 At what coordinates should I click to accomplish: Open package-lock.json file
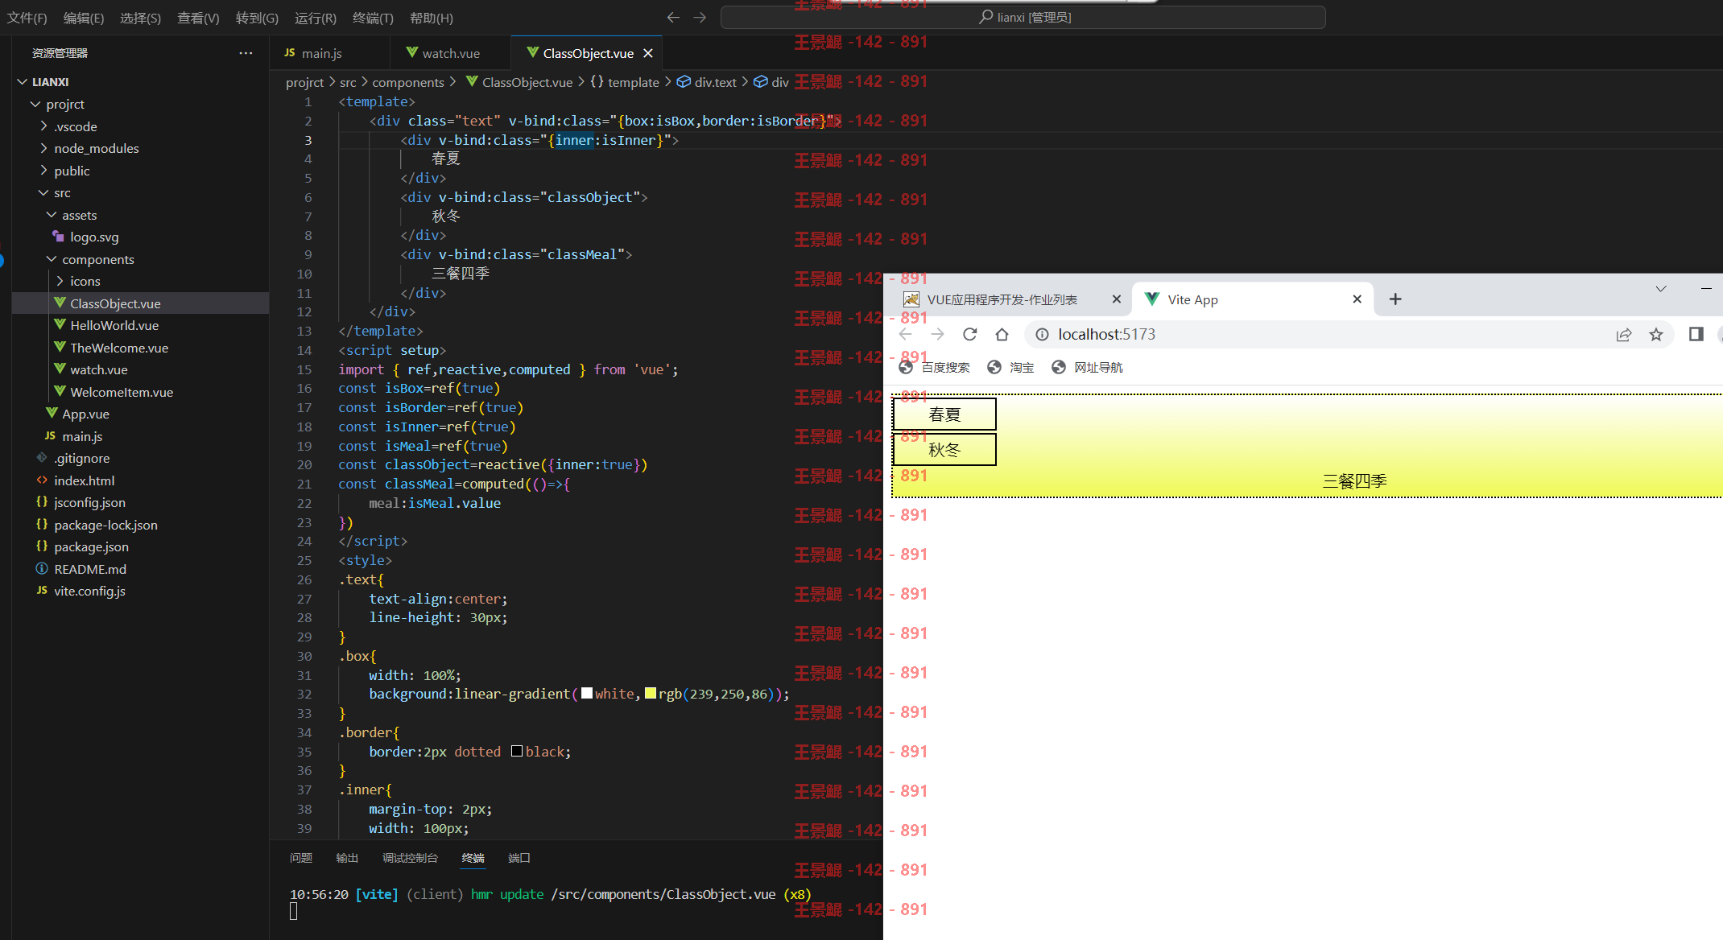click(105, 525)
